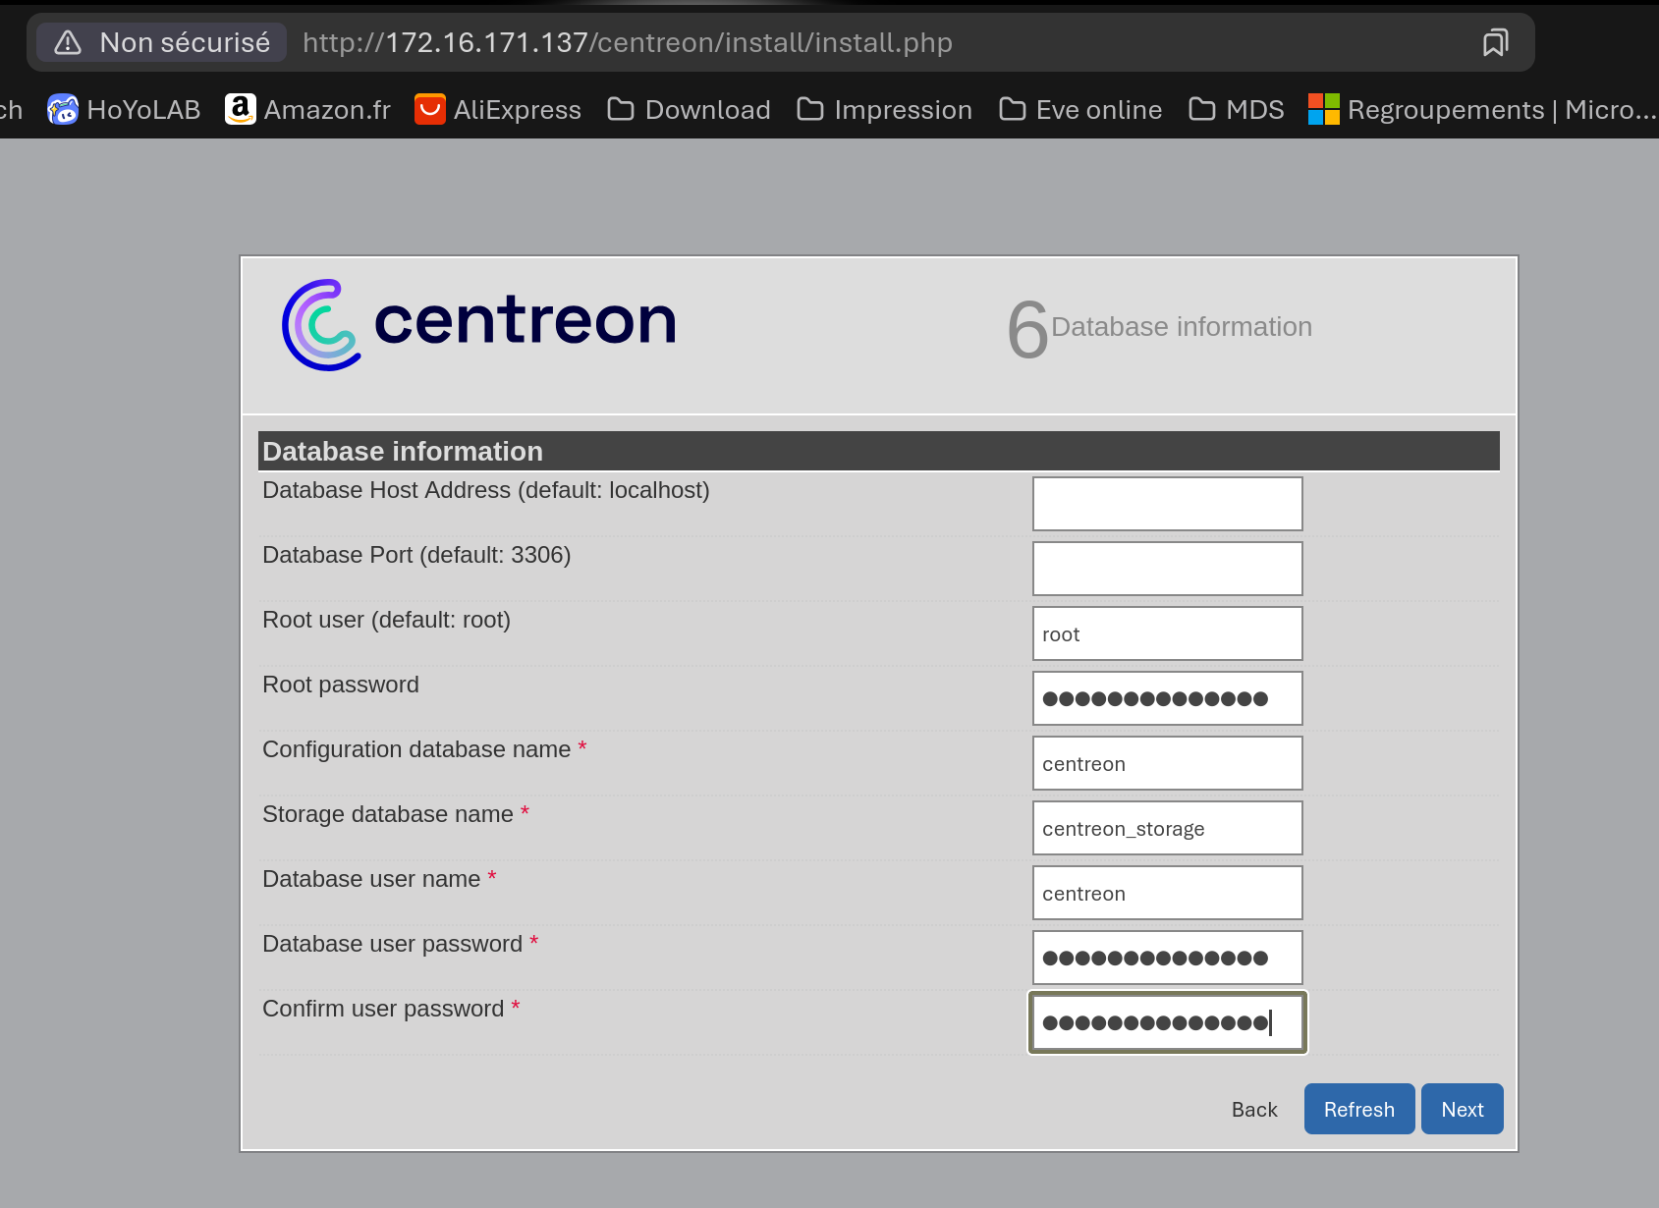Open the Download bookmark folder
The image size is (1659, 1208).
(x=689, y=109)
